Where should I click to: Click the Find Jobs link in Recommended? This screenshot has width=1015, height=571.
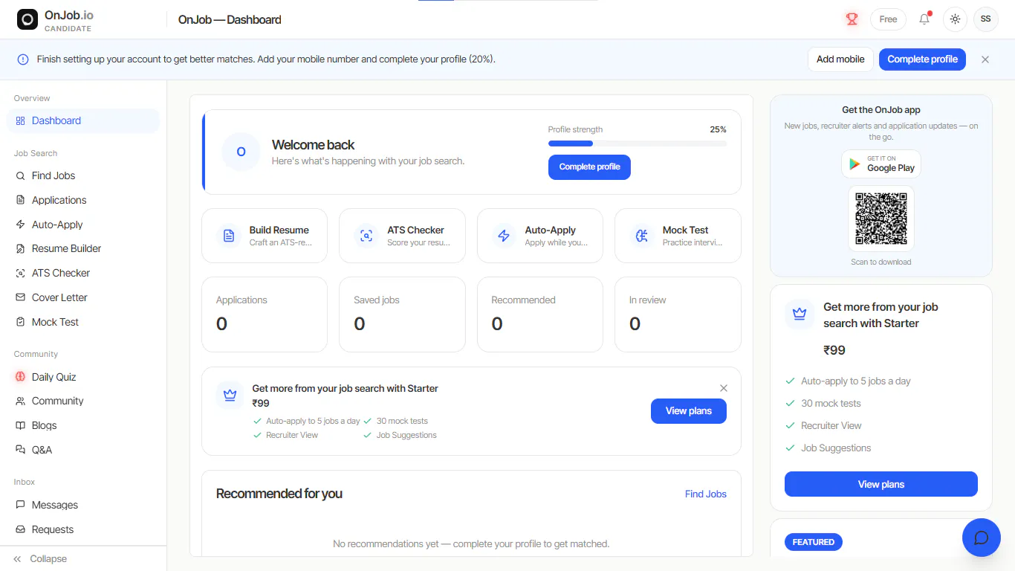click(706, 494)
